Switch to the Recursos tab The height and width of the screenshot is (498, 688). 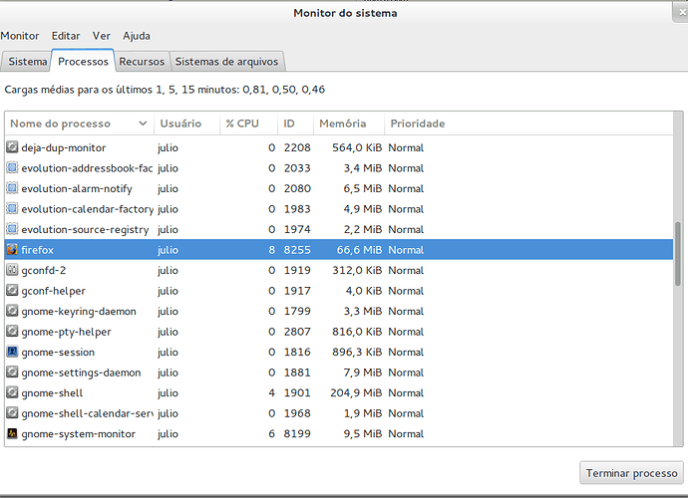tap(142, 62)
